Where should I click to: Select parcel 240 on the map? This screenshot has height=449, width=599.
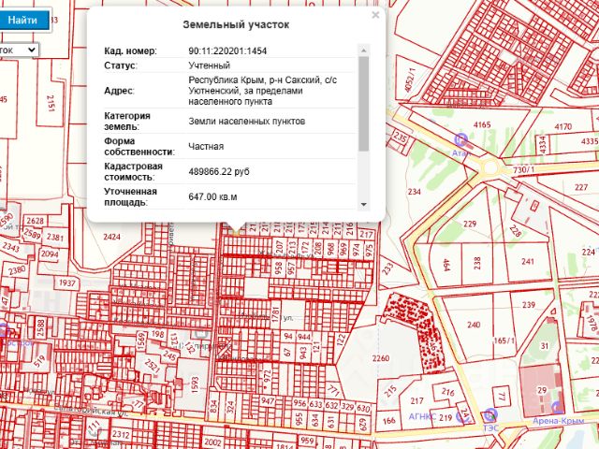474,325
